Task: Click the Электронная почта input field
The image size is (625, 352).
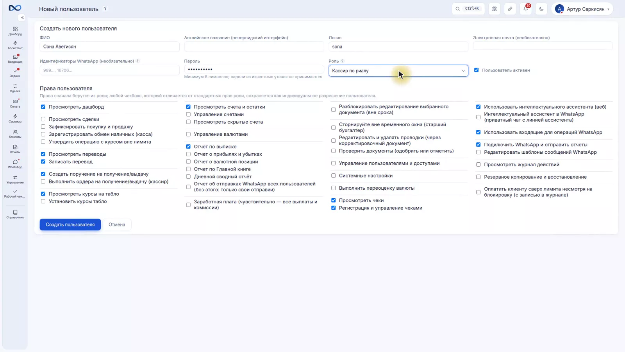Action: pos(543,46)
